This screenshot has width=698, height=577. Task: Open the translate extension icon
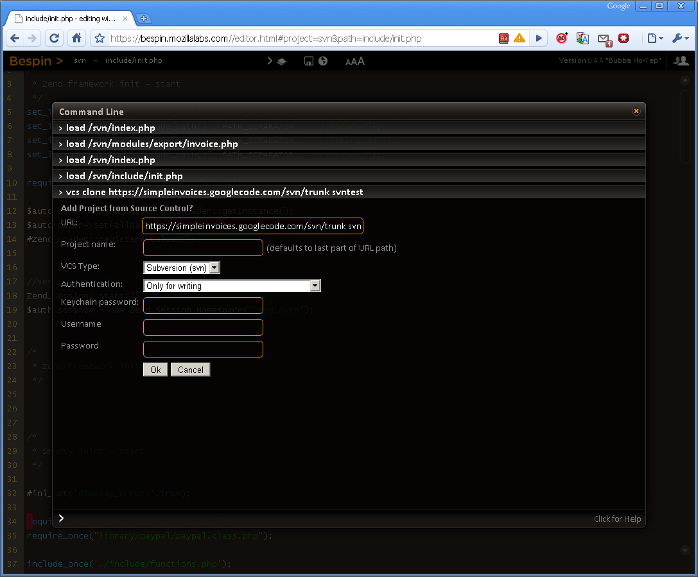pyautogui.click(x=582, y=39)
